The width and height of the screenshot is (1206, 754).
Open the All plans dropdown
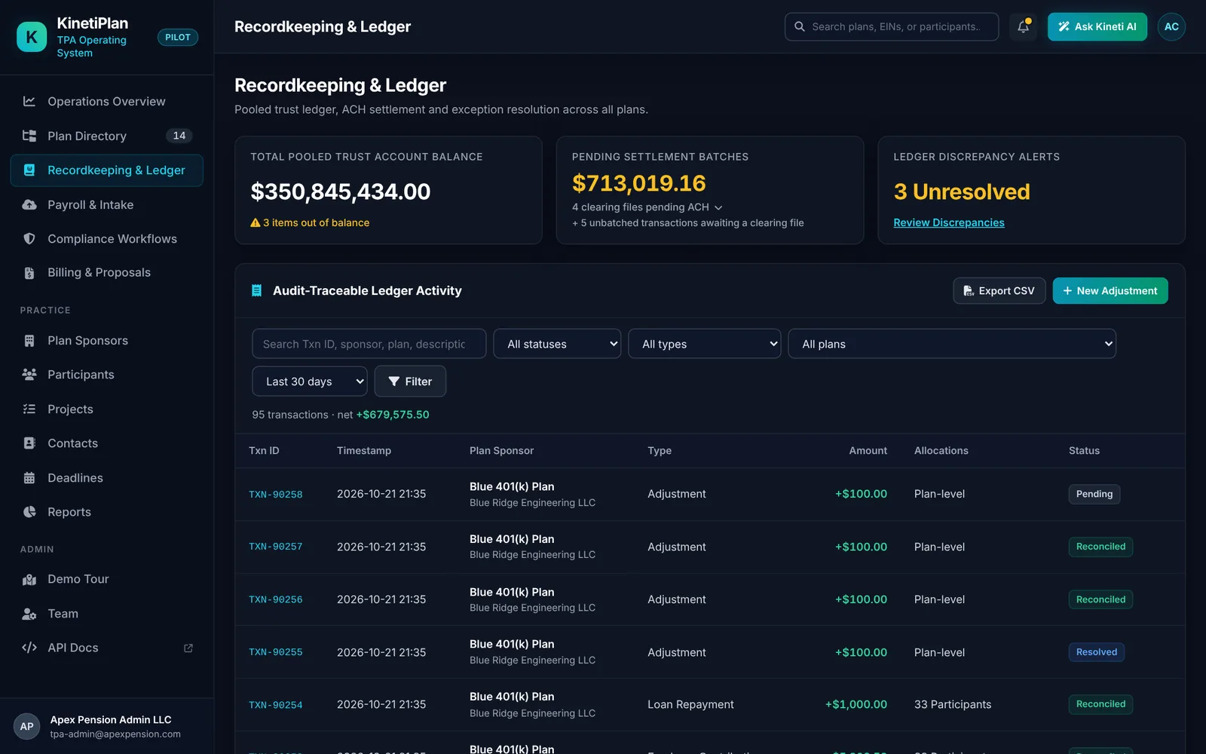tap(952, 344)
